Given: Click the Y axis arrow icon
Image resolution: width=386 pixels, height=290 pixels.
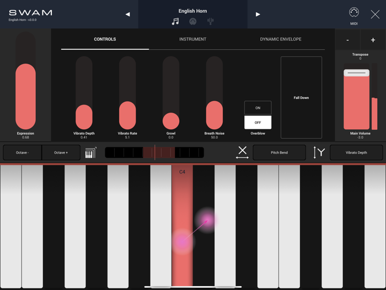Looking at the screenshot, I should click(319, 152).
